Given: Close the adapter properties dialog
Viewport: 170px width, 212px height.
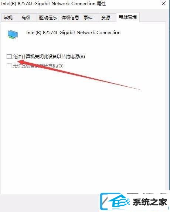Looking at the screenshot, I should [x=164, y=3].
